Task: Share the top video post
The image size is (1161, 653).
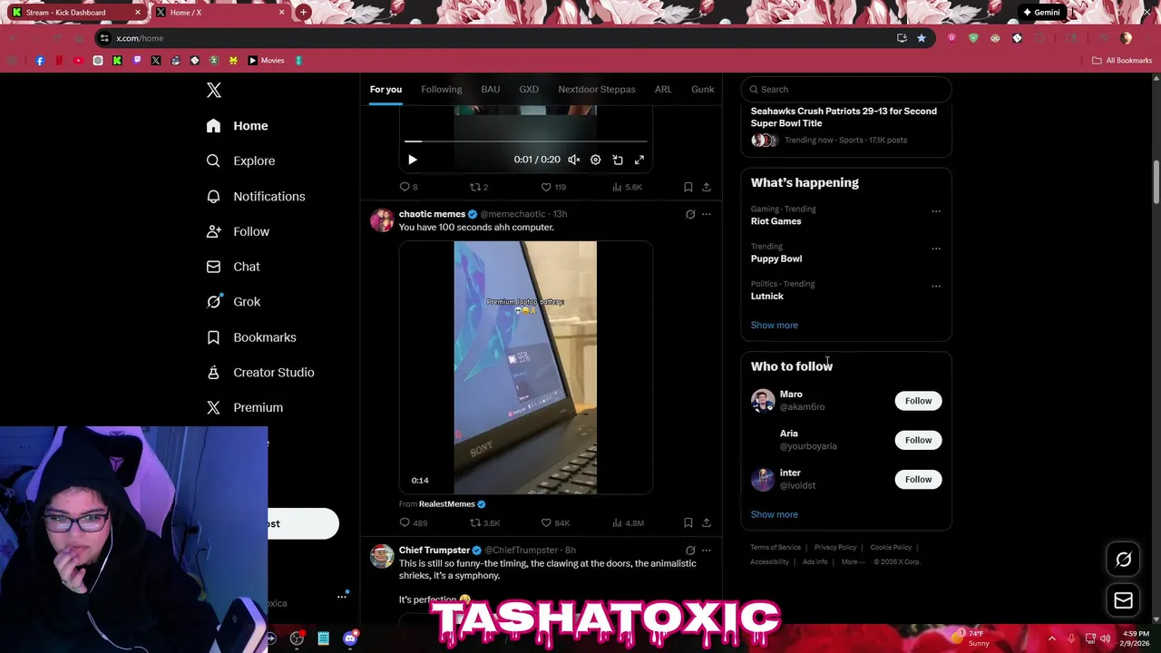Action: pyautogui.click(x=707, y=187)
